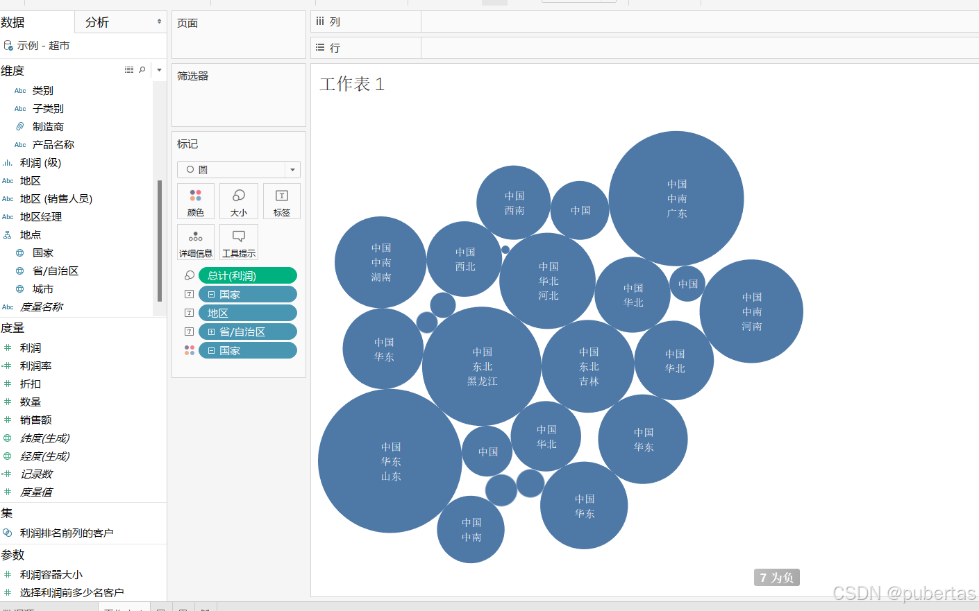Select the 产品名称 dimension field

[x=53, y=145]
